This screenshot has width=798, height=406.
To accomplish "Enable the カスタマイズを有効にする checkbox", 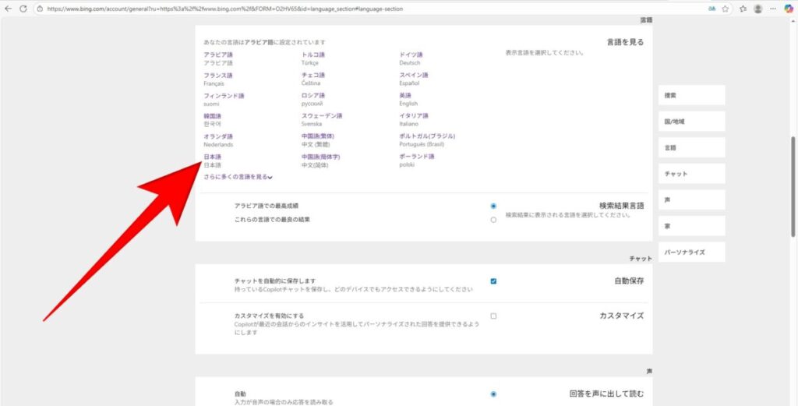I will [x=493, y=316].
